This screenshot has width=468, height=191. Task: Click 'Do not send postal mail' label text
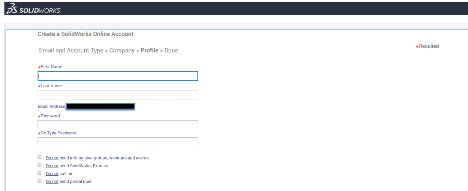coord(68,182)
